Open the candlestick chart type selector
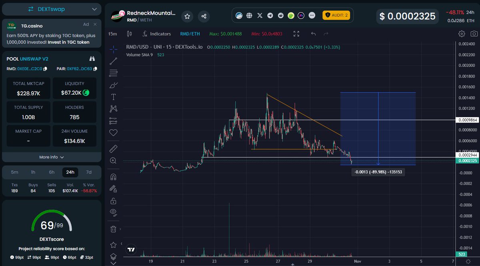This screenshot has width=480, height=266. pyautogui.click(x=129, y=34)
